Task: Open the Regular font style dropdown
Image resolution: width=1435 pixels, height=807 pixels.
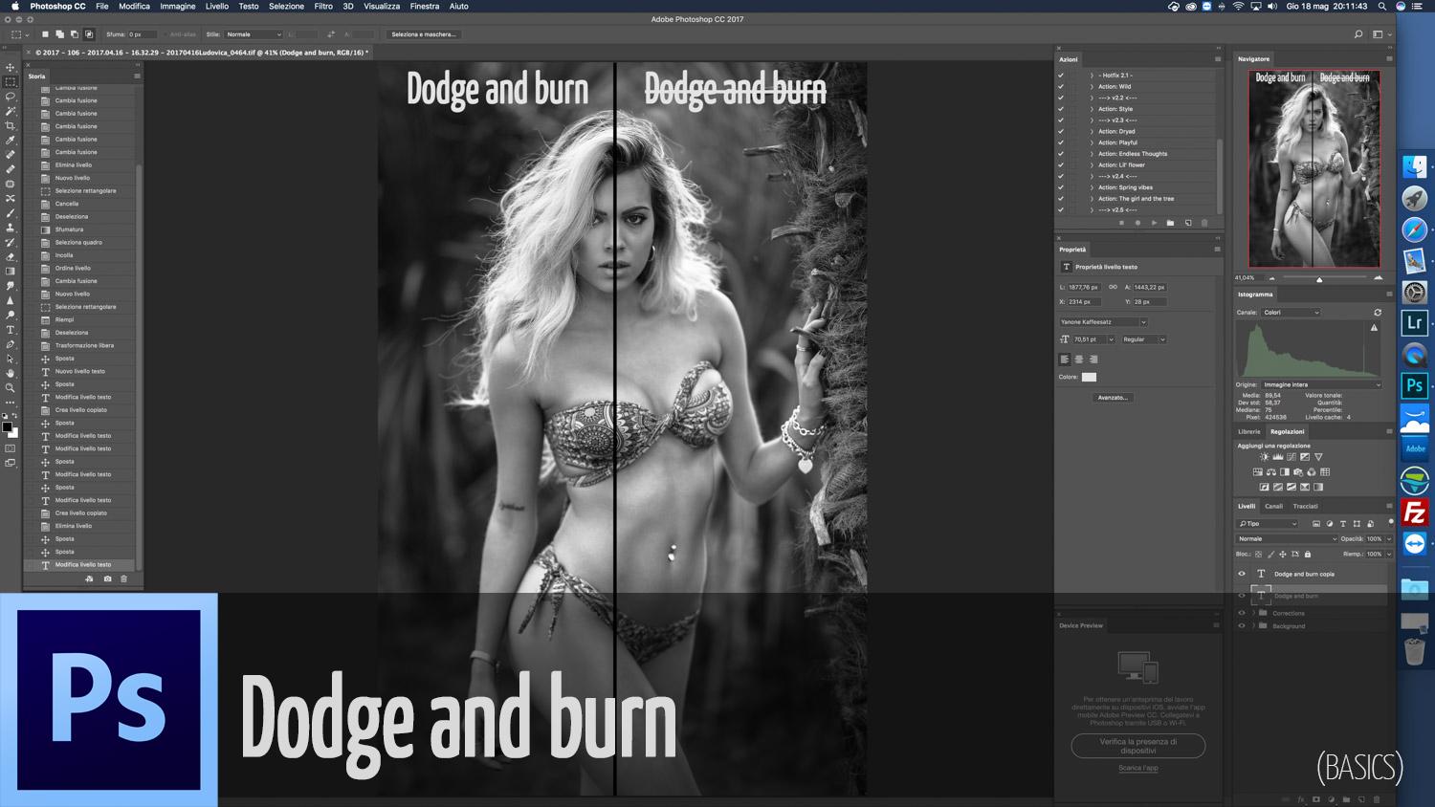Action: tap(1143, 339)
